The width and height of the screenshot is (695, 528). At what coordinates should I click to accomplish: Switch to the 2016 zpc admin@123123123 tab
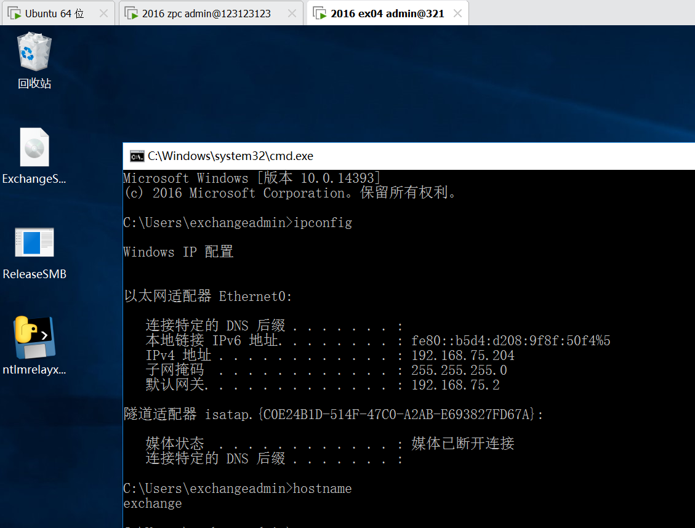(x=211, y=14)
